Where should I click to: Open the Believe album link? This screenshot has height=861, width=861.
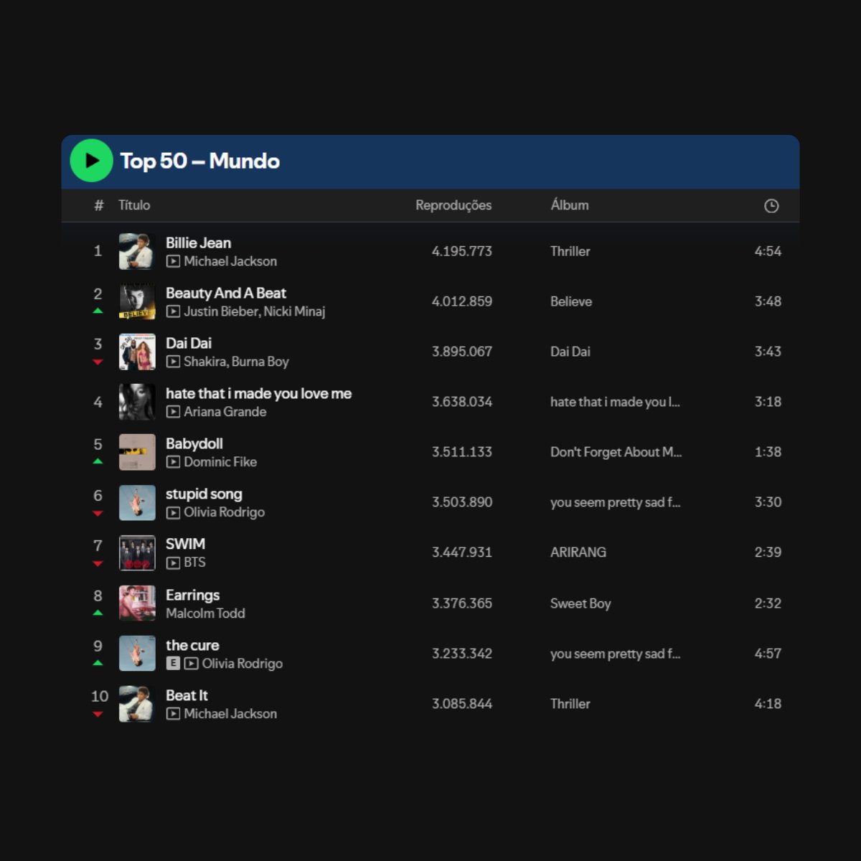click(571, 301)
